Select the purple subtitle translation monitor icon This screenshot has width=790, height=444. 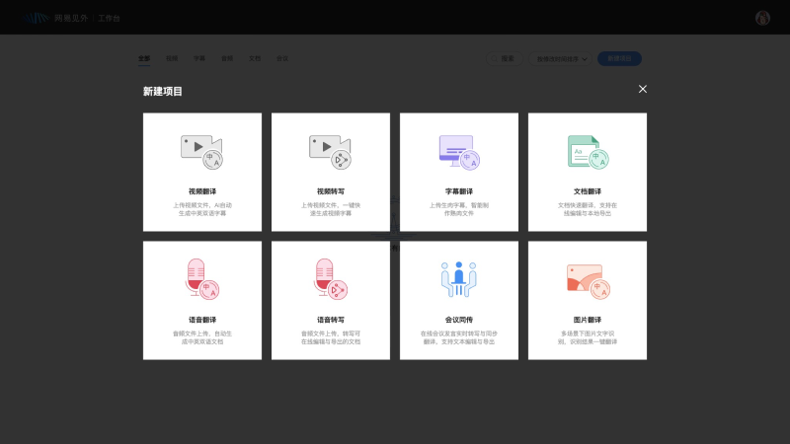click(458, 151)
